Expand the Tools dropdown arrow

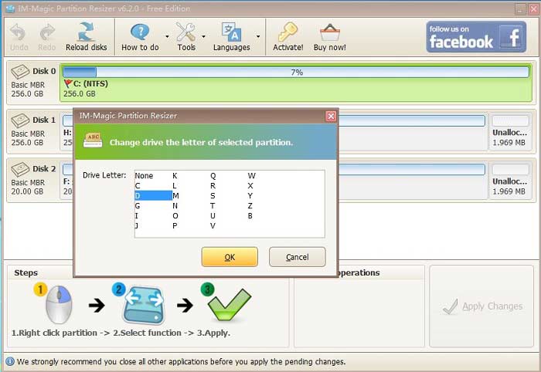point(203,36)
